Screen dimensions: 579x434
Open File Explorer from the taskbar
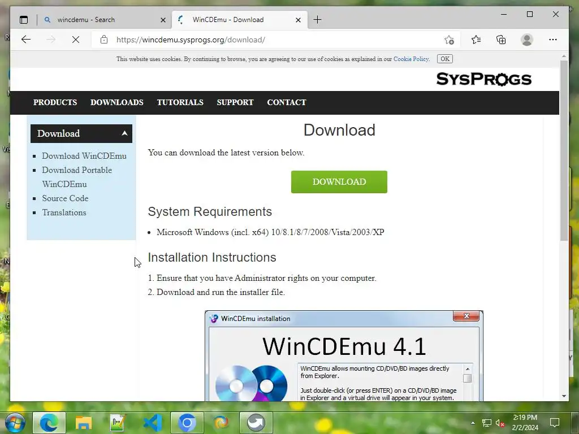(84, 423)
